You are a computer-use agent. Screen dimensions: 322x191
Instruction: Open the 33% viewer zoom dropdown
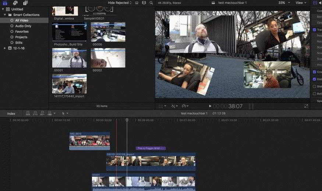tap(283, 3)
